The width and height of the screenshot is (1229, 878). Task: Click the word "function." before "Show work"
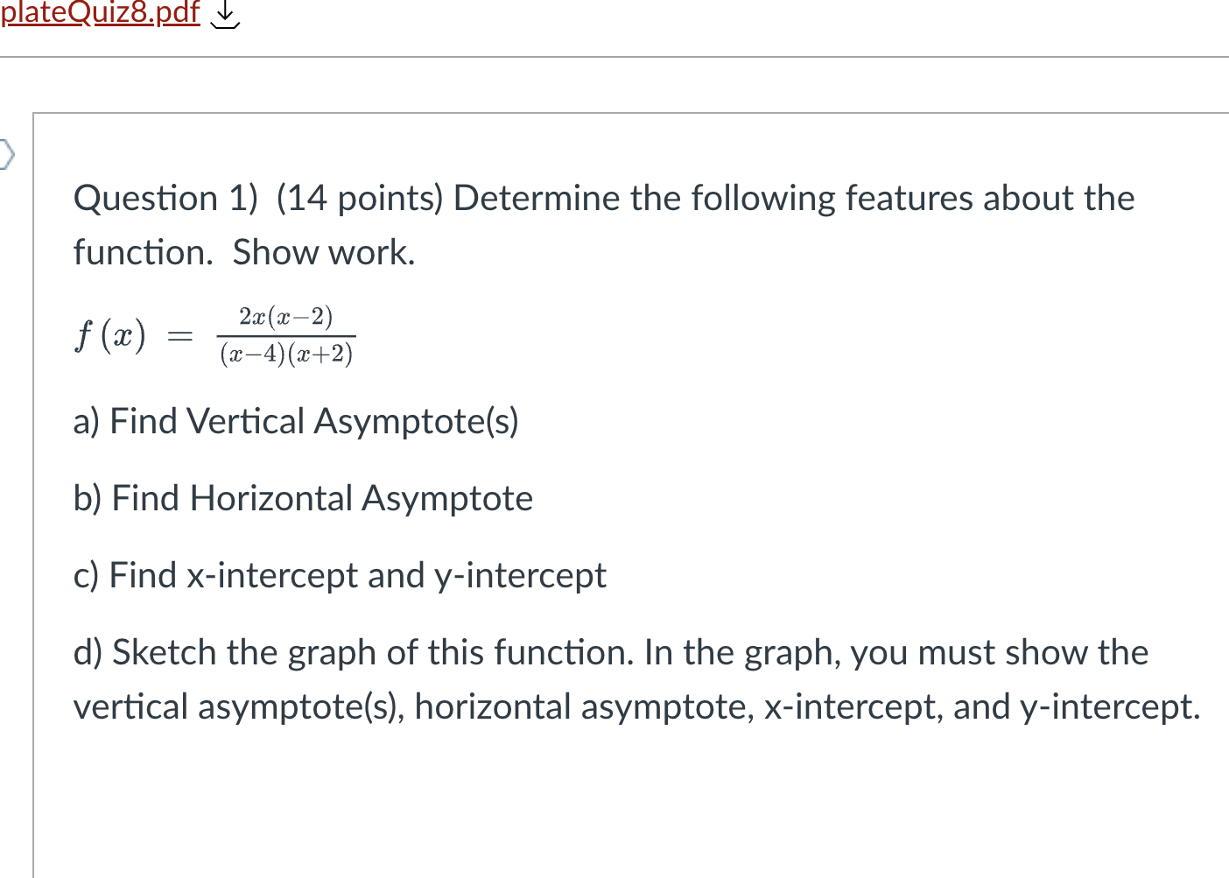[144, 252]
